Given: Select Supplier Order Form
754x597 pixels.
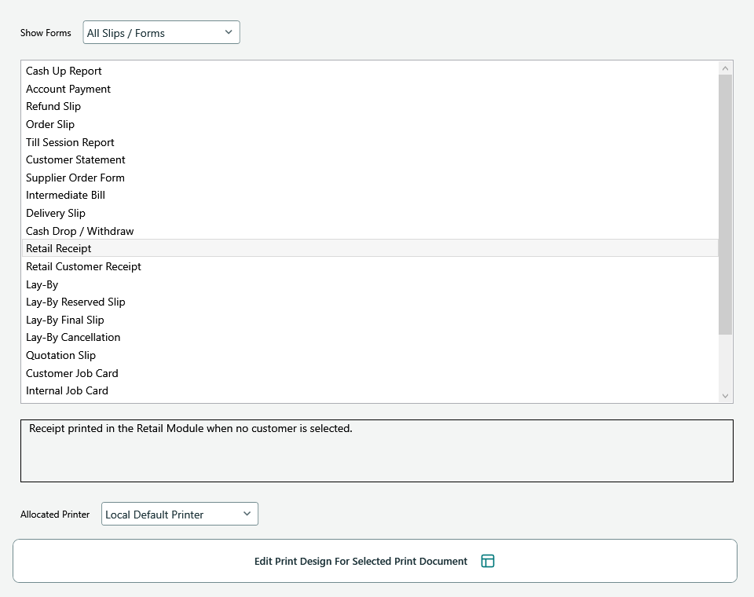Looking at the screenshot, I should 370,178.
